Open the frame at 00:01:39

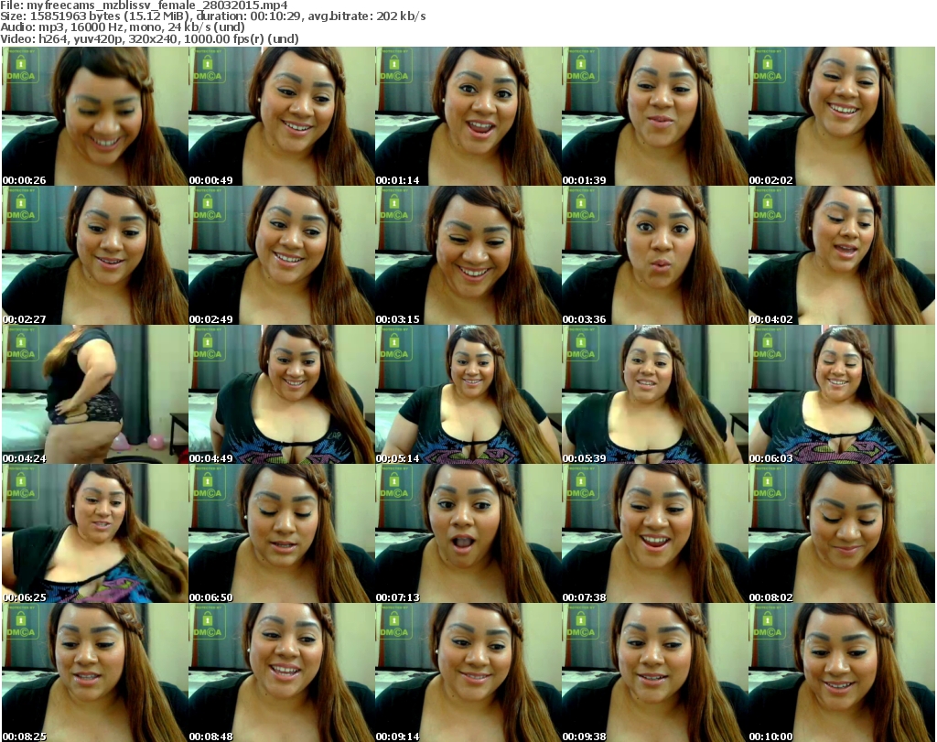click(655, 116)
